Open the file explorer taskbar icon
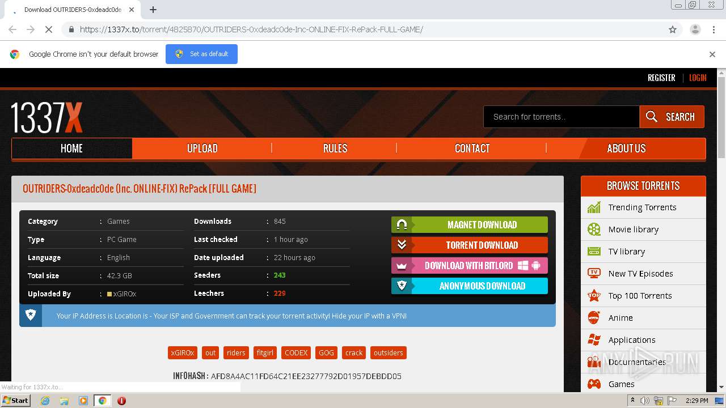The height and width of the screenshot is (408, 726). click(x=64, y=401)
